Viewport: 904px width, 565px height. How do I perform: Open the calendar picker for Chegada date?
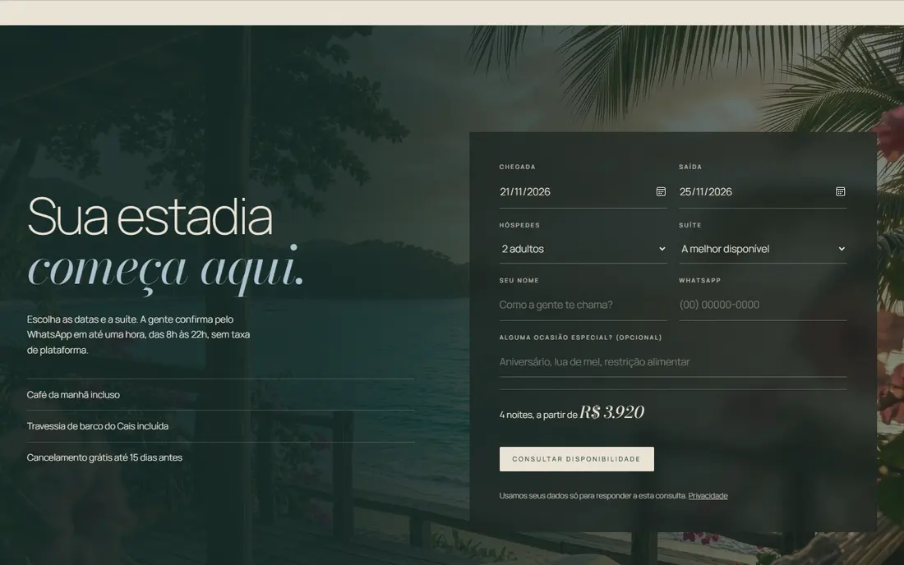click(661, 192)
